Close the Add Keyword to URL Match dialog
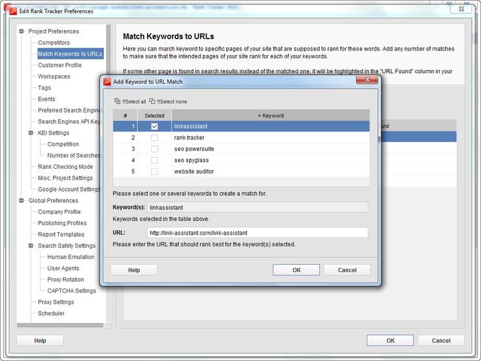Screen dimensions: 481x361 (x=367, y=80)
